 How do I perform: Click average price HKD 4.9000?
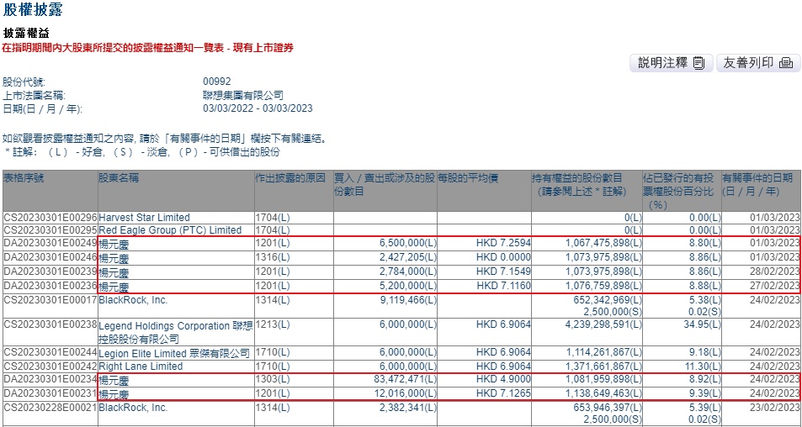click(503, 378)
